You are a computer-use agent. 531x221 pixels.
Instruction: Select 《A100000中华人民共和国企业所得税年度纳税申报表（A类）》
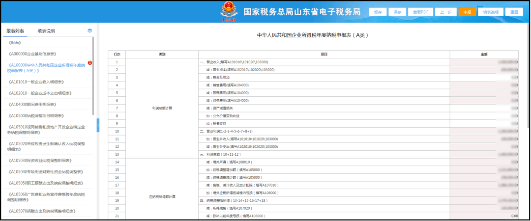(47, 68)
